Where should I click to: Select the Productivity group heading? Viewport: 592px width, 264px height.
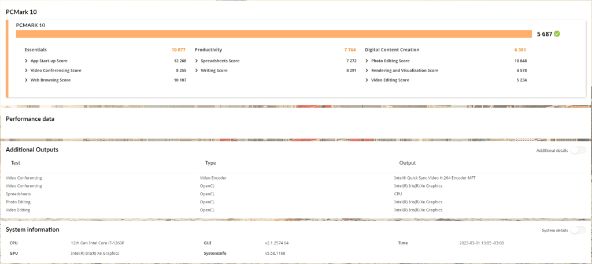coord(208,50)
